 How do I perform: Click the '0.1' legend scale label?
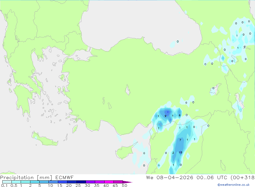4,185
